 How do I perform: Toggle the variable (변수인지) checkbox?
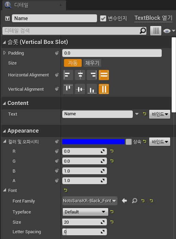103,18
